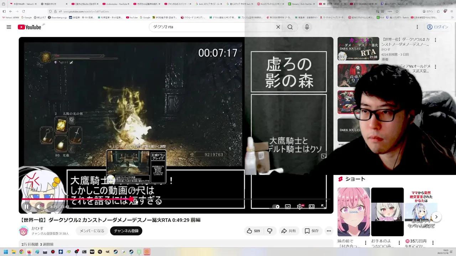Open player settings gear
The height and width of the screenshot is (256, 456).
pos(300,207)
